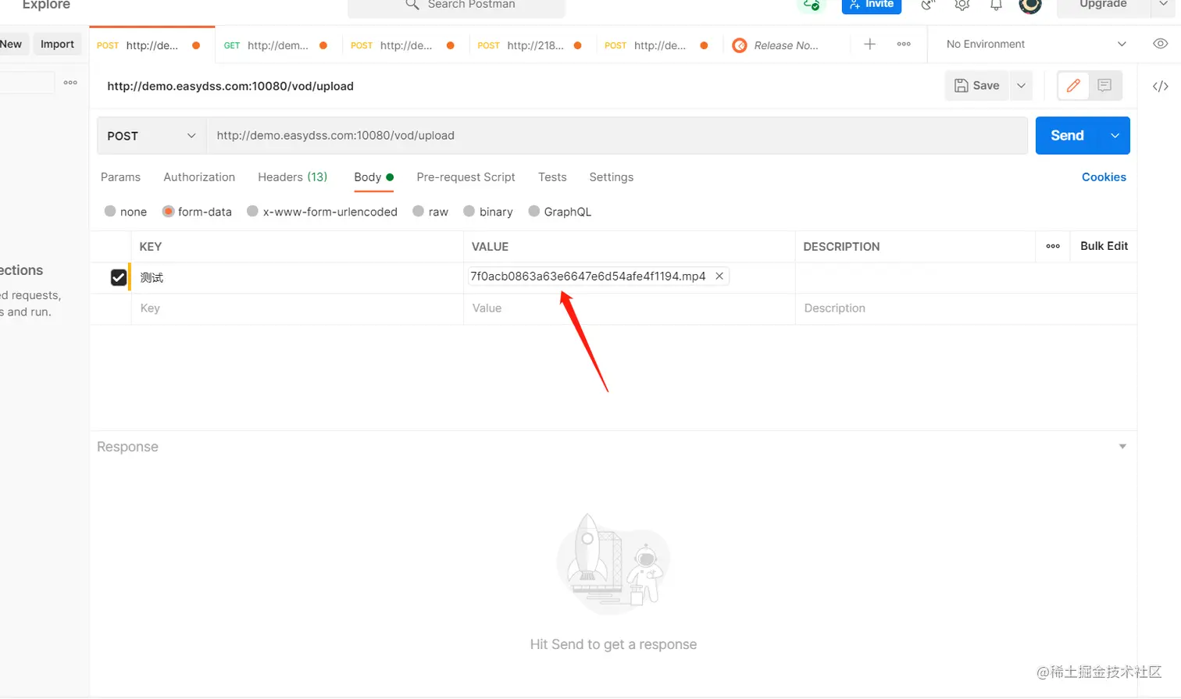Click the 测试 key cell

297,277
